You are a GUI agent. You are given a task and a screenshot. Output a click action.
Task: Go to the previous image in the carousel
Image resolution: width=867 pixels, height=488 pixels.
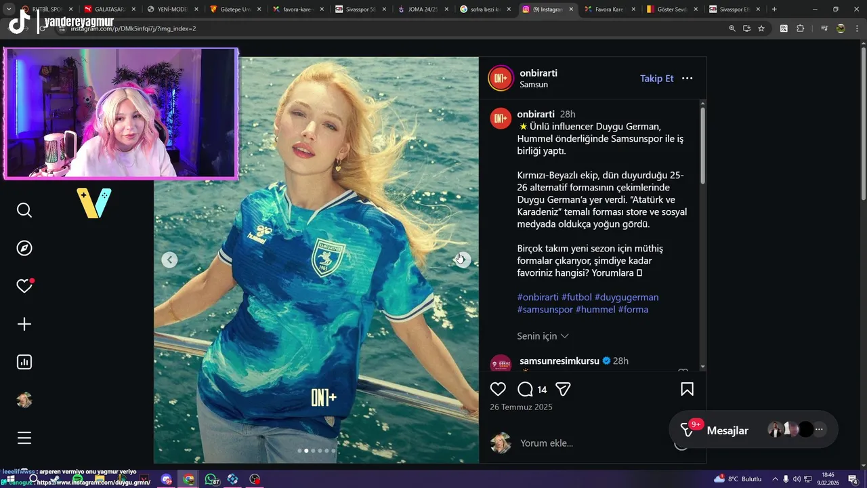click(x=169, y=260)
